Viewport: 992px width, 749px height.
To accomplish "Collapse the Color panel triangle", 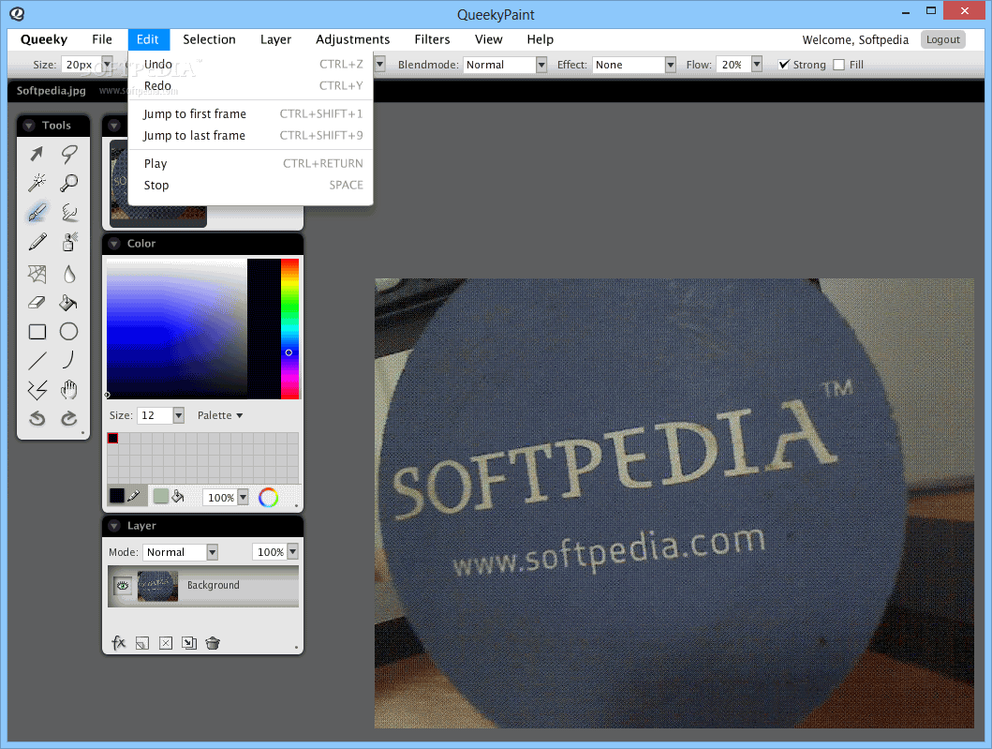I will [x=114, y=244].
